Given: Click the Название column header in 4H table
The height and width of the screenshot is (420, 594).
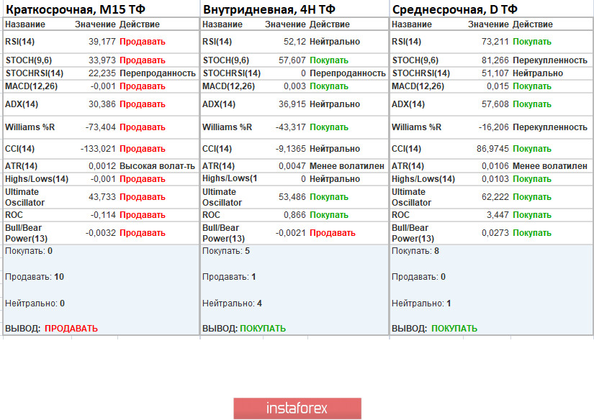Looking at the screenshot, I should tap(220, 24).
